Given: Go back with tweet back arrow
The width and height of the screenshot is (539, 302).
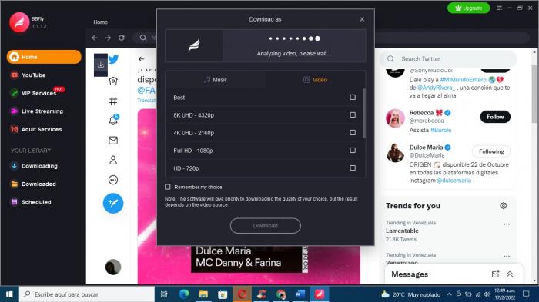Looking at the screenshot, I should (141, 59).
